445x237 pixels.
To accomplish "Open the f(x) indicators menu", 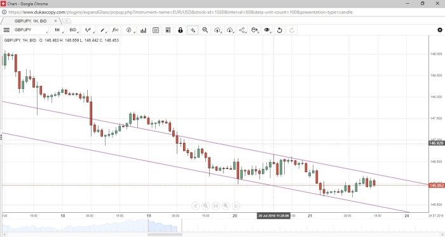I will pos(116,30).
